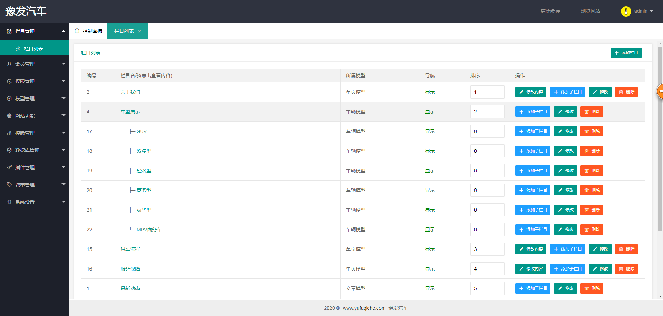Click the admin avatar icon

point(626,11)
